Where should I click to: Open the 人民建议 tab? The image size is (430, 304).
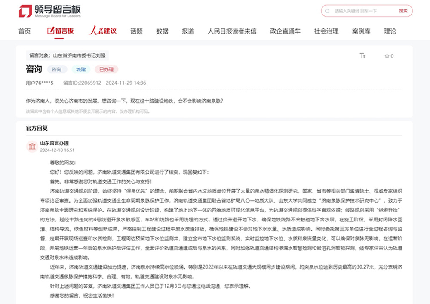(x=102, y=31)
